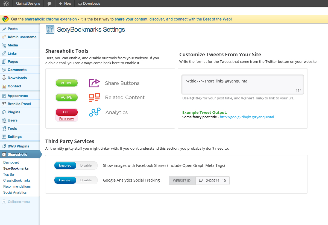Open the comments bubble icon in admin bar
This screenshot has width=328, height=225.
pos(49,4)
